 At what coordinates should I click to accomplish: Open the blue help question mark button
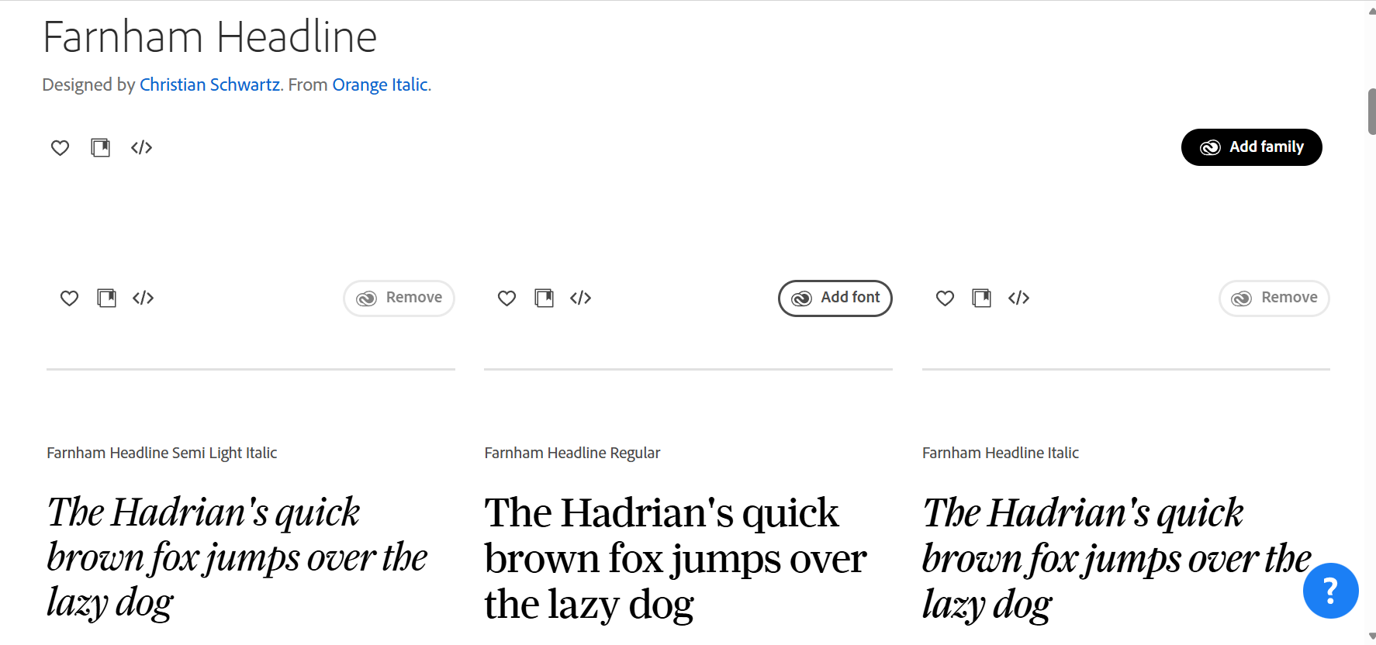pyautogui.click(x=1330, y=591)
